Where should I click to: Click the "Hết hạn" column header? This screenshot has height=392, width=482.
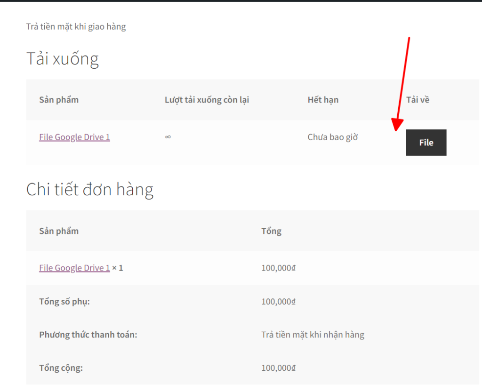click(x=323, y=100)
